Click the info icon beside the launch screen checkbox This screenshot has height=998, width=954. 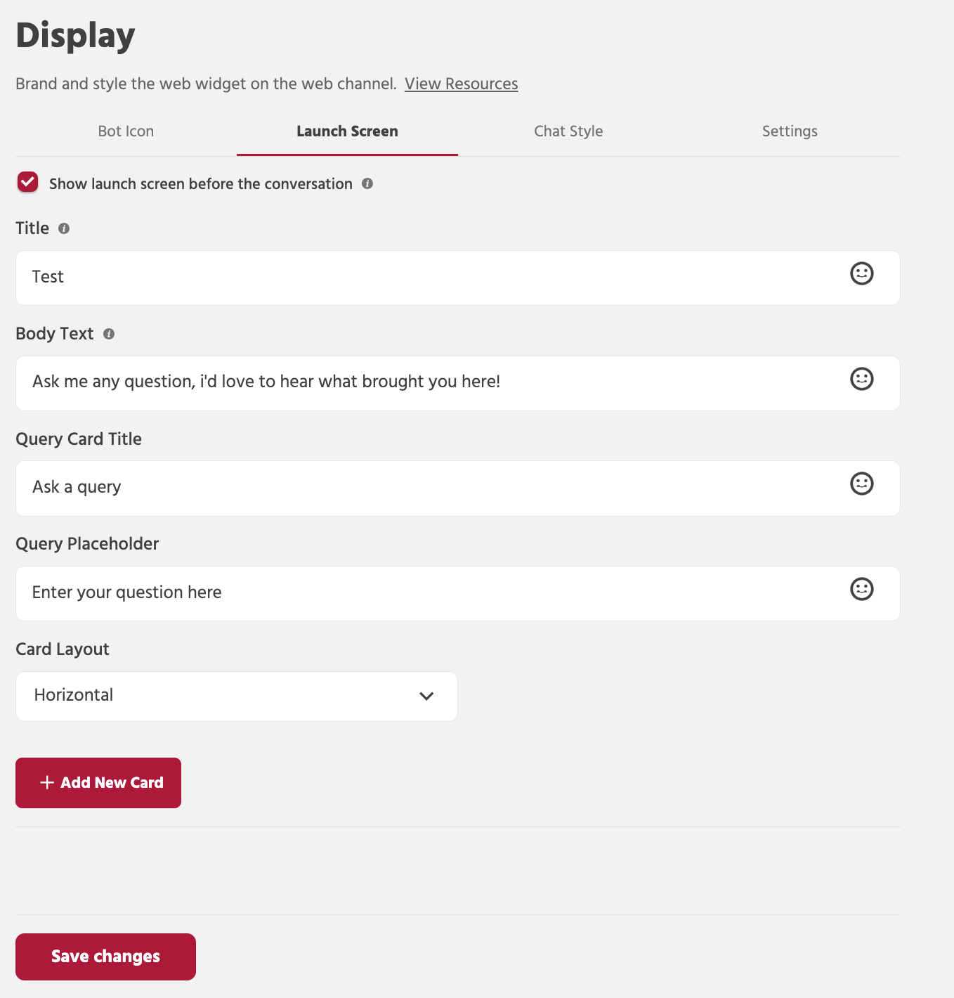(x=367, y=183)
